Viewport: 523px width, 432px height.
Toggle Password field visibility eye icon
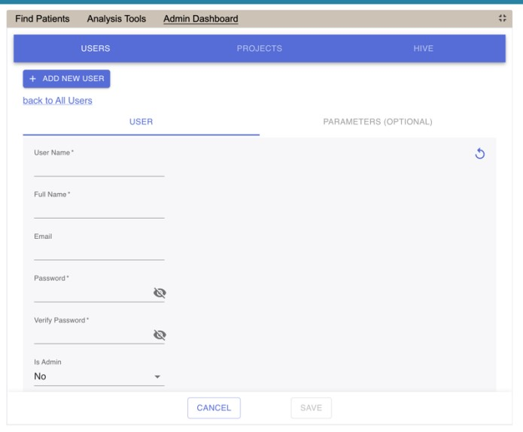click(160, 293)
